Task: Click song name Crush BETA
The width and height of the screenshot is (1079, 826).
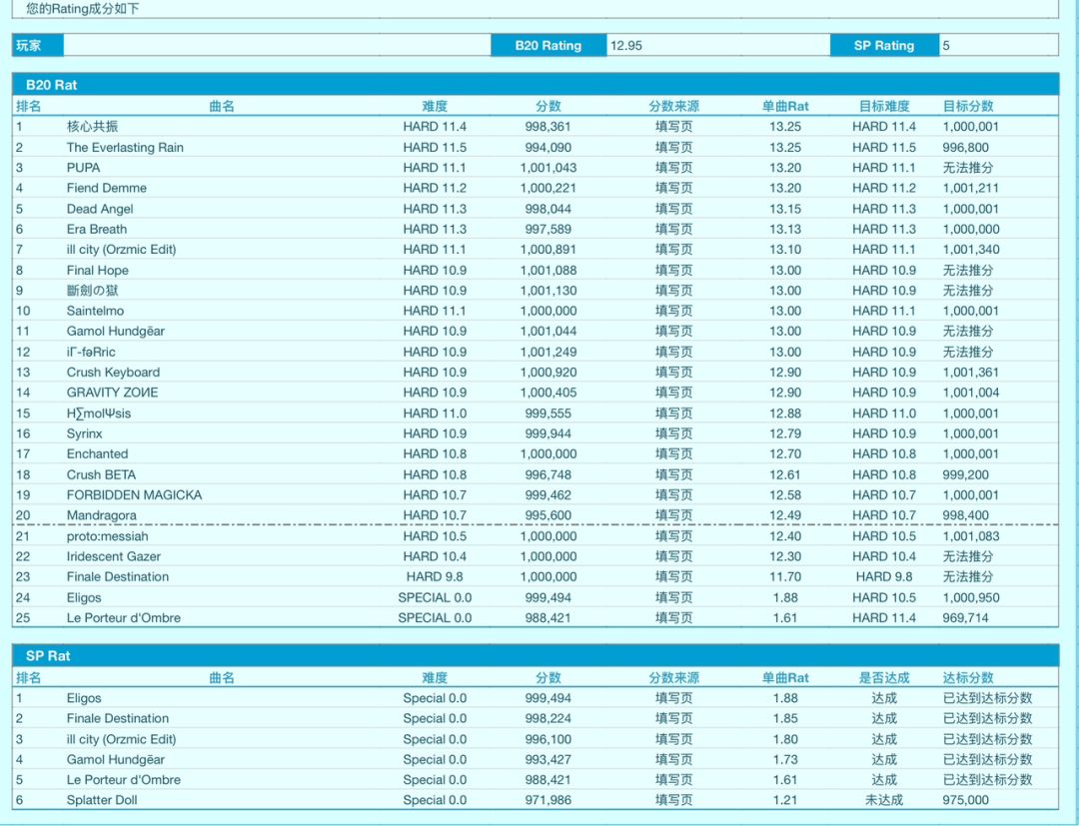Action: [x=101, y=474]
